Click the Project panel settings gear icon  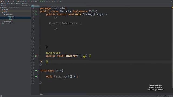27,6
